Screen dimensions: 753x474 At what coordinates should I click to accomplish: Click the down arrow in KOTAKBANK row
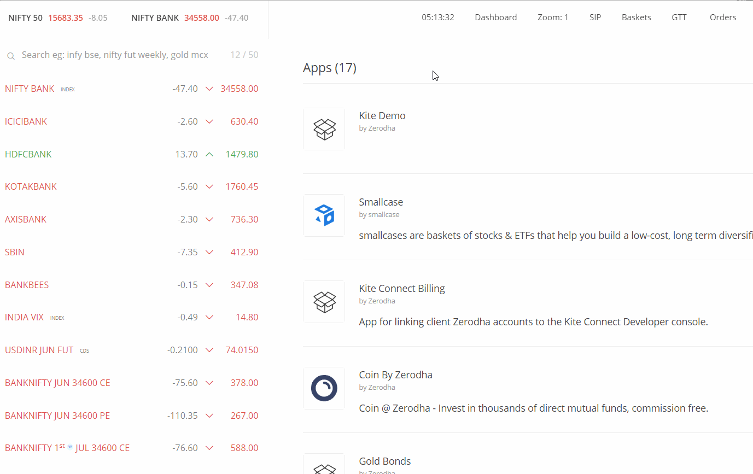point(209,186)
